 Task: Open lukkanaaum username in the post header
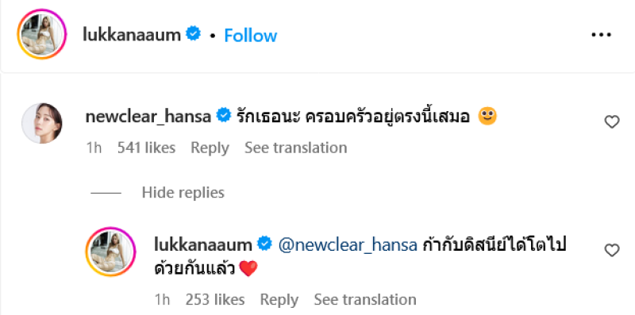pos(132,35)
